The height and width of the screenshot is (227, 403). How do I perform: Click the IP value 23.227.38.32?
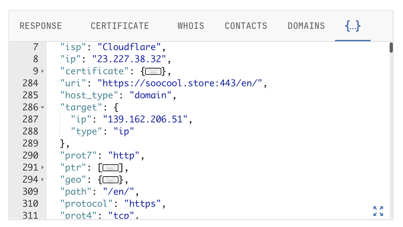(129, 59)
